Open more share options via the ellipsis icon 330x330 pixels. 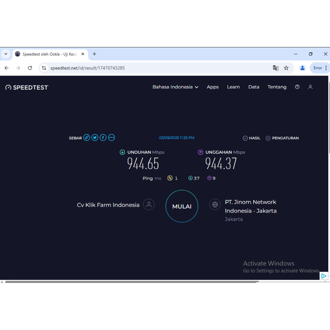[111, 137]
